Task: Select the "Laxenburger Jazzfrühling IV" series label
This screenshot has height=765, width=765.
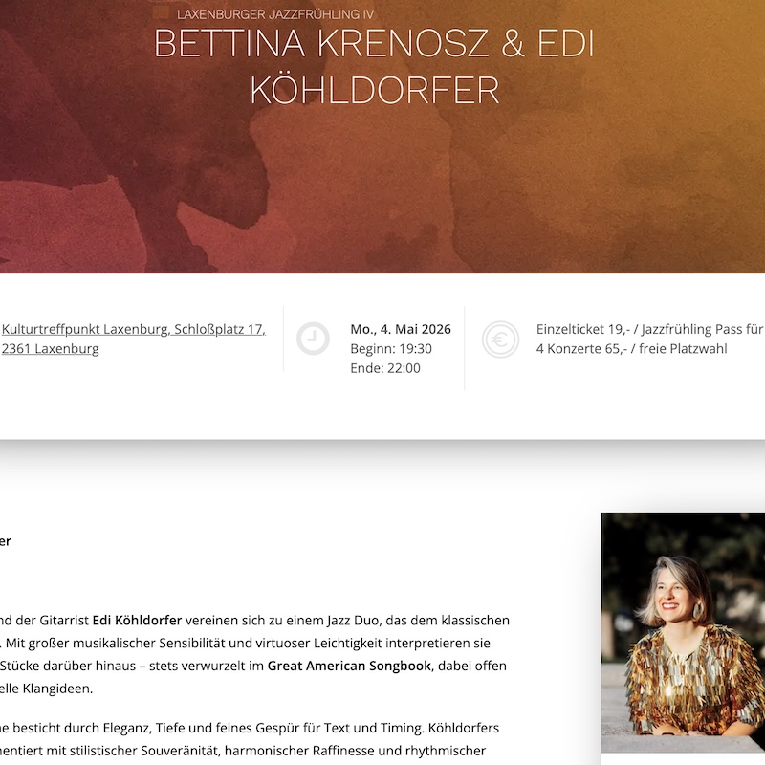Action: (275, 14)
